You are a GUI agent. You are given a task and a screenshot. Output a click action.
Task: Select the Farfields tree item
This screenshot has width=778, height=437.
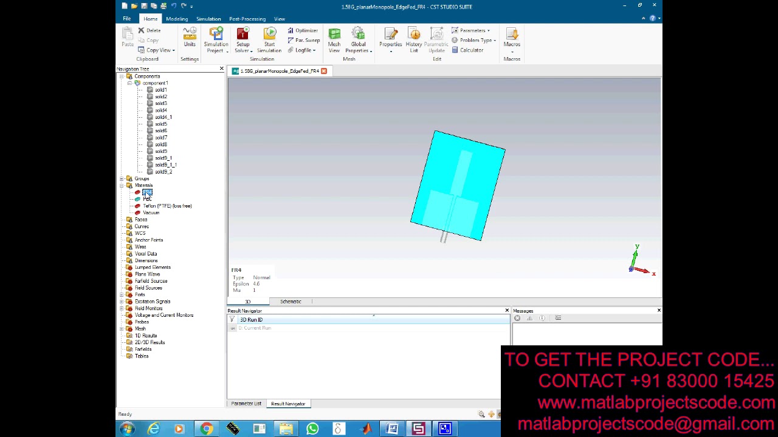pos(143,349)
